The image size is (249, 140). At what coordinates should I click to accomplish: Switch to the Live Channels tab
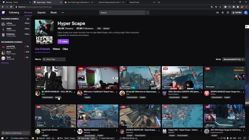[42, 49]
